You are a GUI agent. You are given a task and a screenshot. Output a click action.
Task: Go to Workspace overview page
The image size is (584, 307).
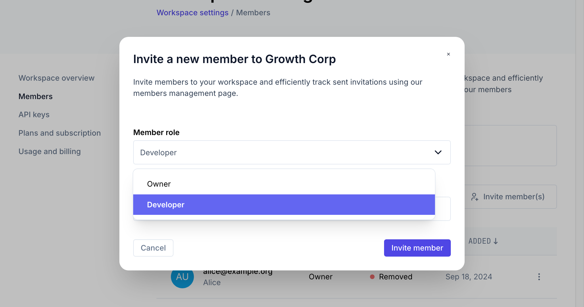click(x=56, y=78)
